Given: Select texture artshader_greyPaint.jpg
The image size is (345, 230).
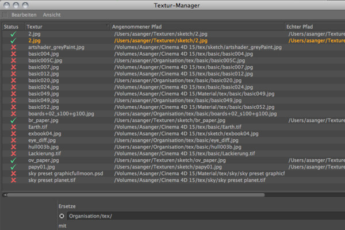Looking at the screenshot, I should (56, 47).
